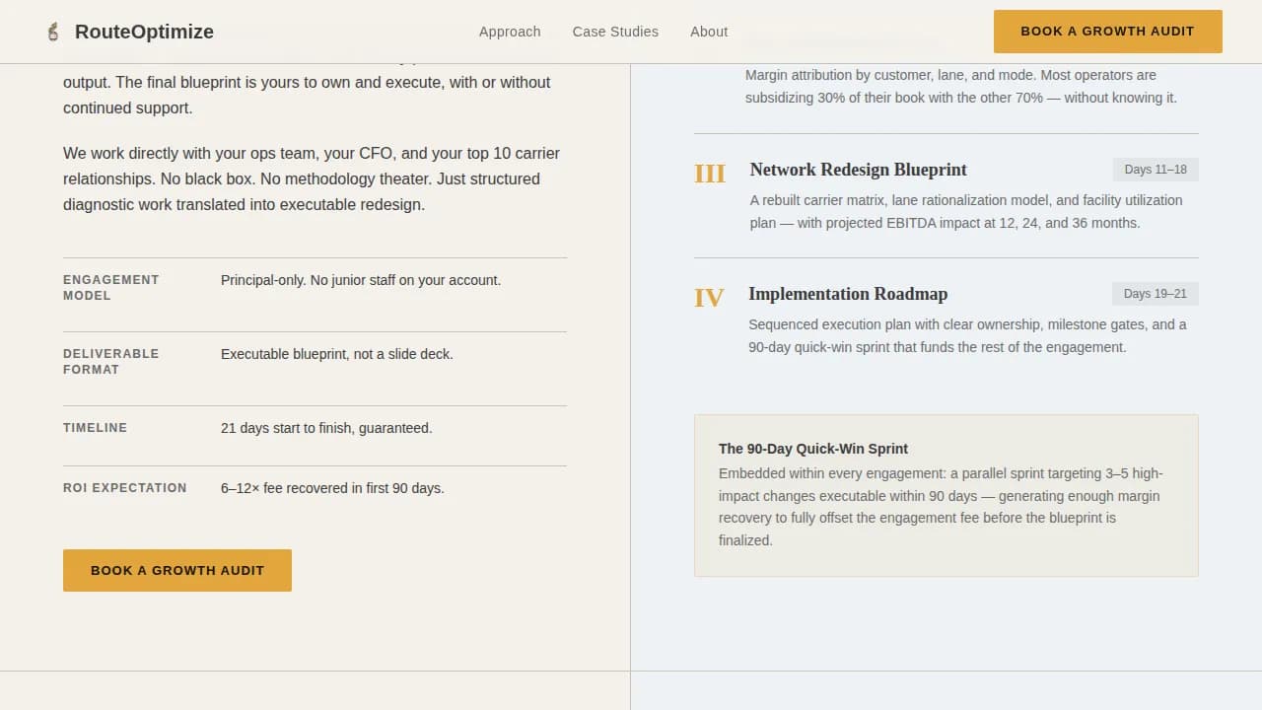Click the Roman numeral III marker
Screen dimensions: 1262x710
tap(710, 174)
